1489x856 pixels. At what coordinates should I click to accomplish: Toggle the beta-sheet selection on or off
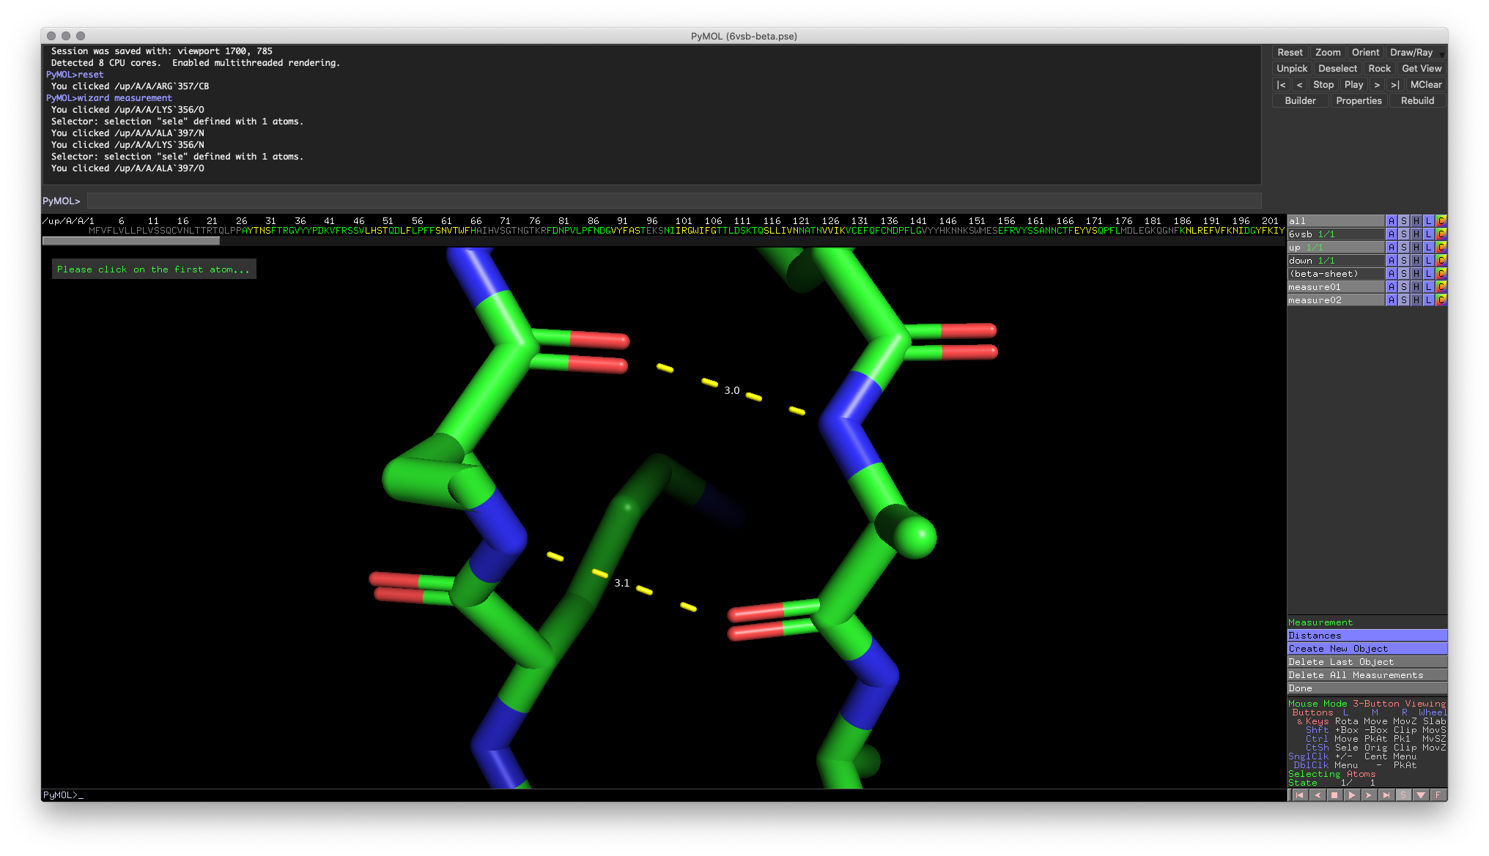(1335, 274)
